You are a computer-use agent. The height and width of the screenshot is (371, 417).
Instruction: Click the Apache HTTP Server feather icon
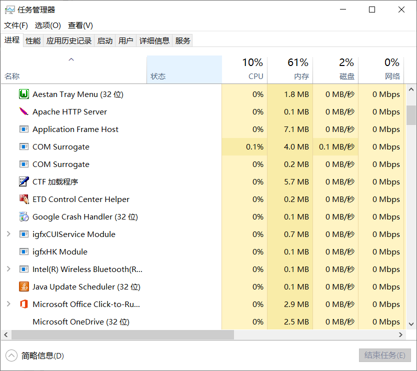pos(24,111)
